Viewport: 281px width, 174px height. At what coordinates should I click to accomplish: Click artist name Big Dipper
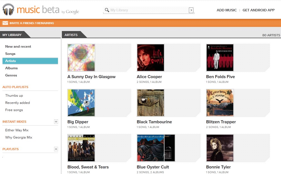[x=78, y=122]
